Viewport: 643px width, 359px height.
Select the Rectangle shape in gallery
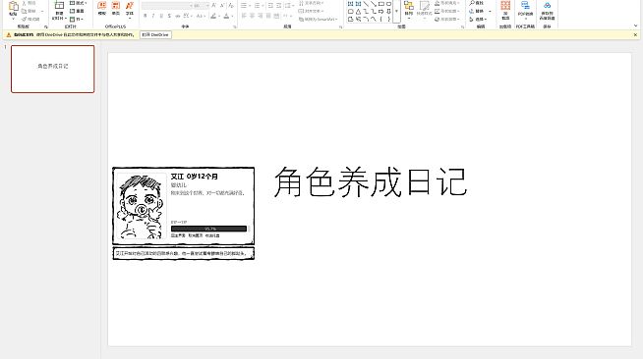pyautogui.click(x=380, y=4)
